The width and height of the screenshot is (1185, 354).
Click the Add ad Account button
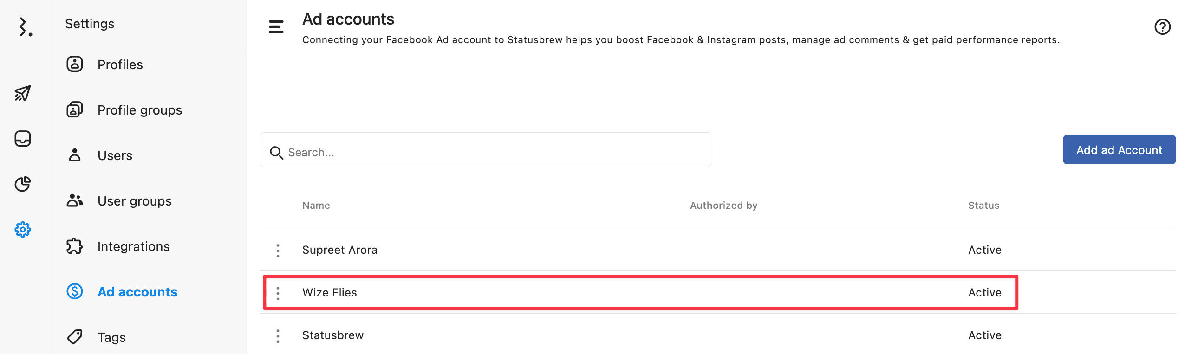coord(1119,150)
